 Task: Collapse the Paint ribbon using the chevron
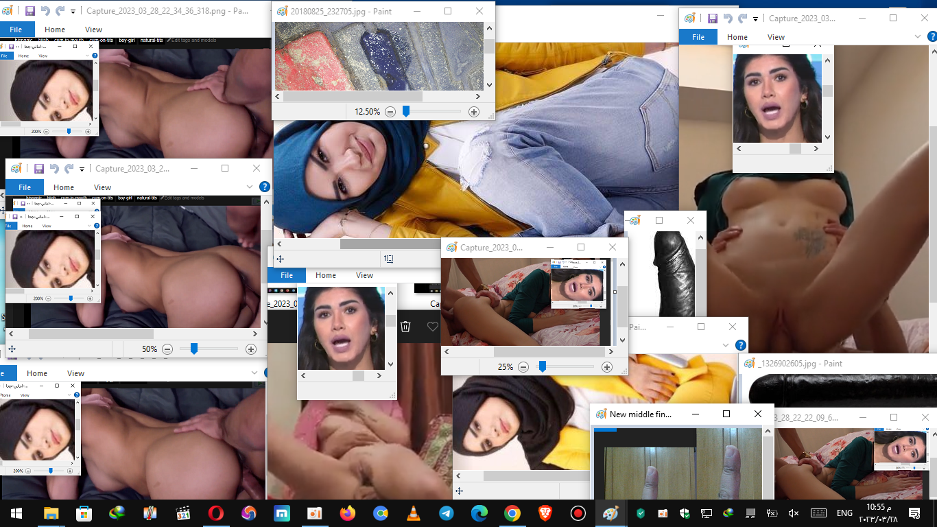[918, 36]
